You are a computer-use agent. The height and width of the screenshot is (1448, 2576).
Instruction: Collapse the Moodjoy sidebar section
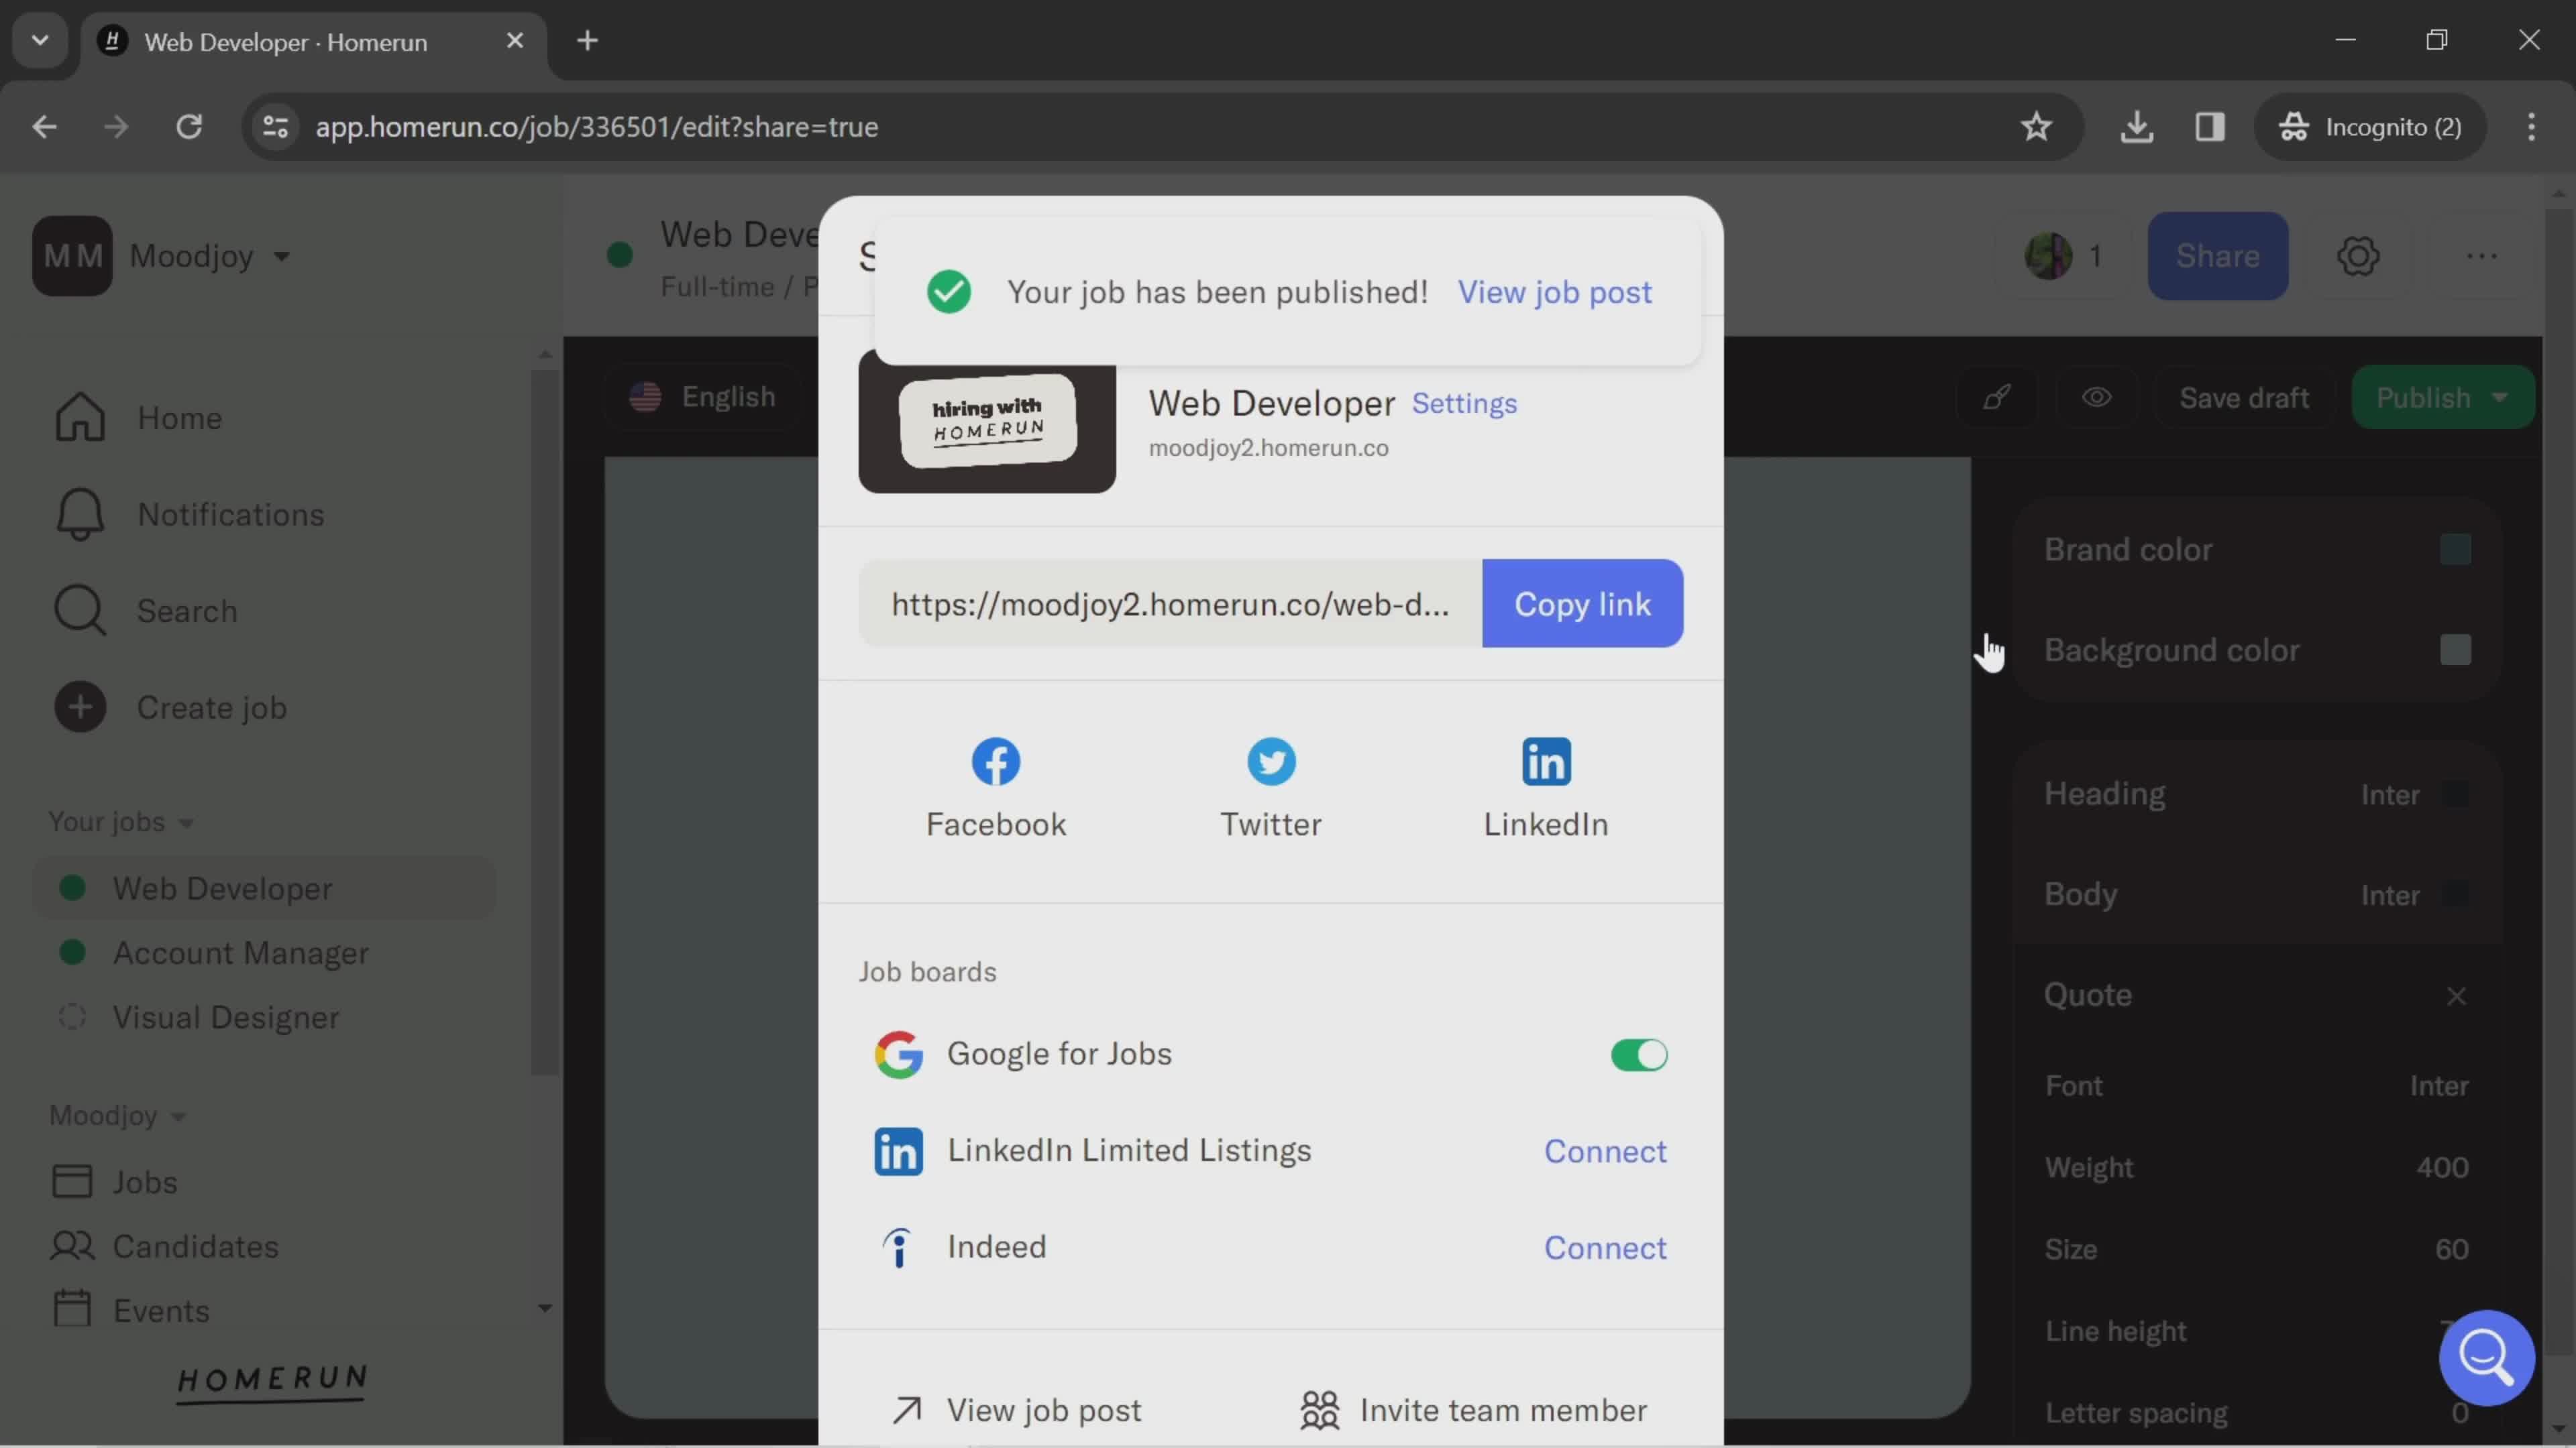[118, 1115]
